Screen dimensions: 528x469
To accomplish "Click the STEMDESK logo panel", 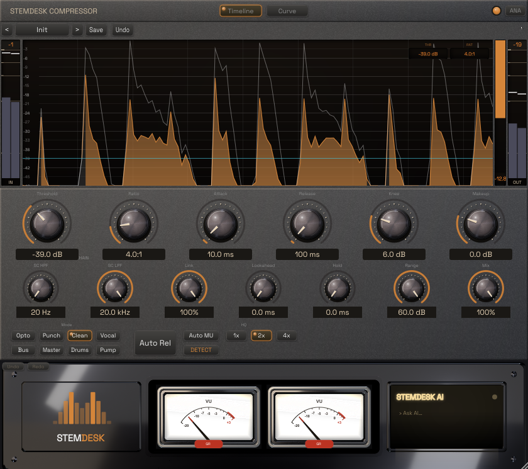I will [81, 416].
